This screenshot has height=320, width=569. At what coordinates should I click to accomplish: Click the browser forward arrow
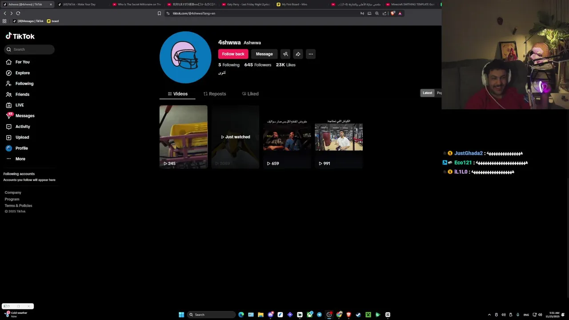tap(12, 13)
